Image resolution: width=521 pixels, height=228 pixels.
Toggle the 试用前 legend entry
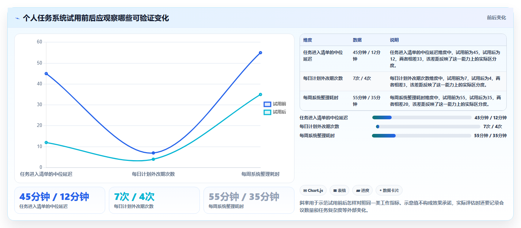point(275,104)
